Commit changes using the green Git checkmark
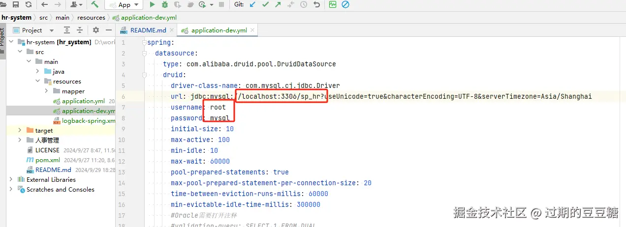The image size is (626, 227). (x=266, y=4)
